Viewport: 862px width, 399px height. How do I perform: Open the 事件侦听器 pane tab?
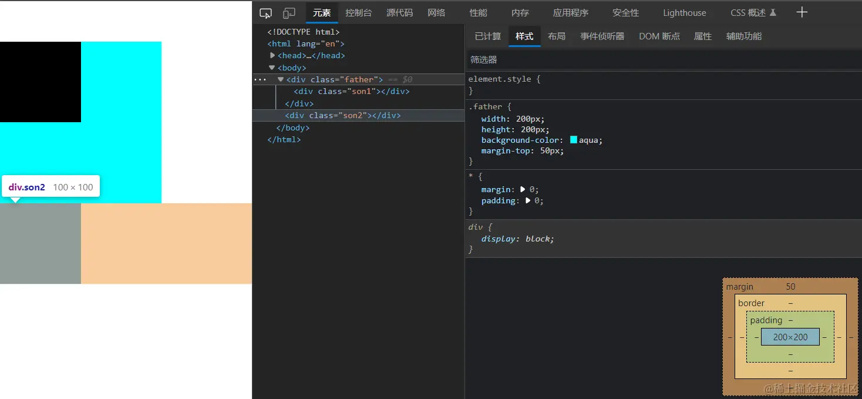click(602, 36)
